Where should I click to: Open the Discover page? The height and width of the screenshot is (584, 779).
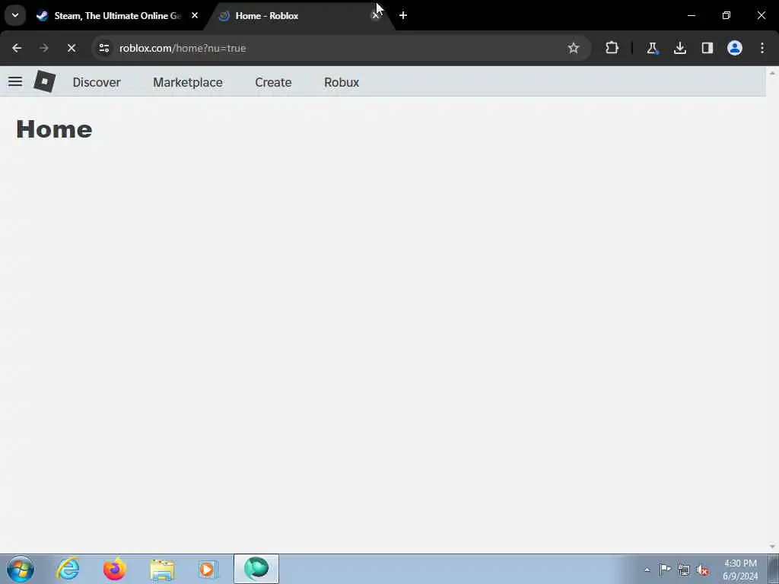[x=97, y=82]
